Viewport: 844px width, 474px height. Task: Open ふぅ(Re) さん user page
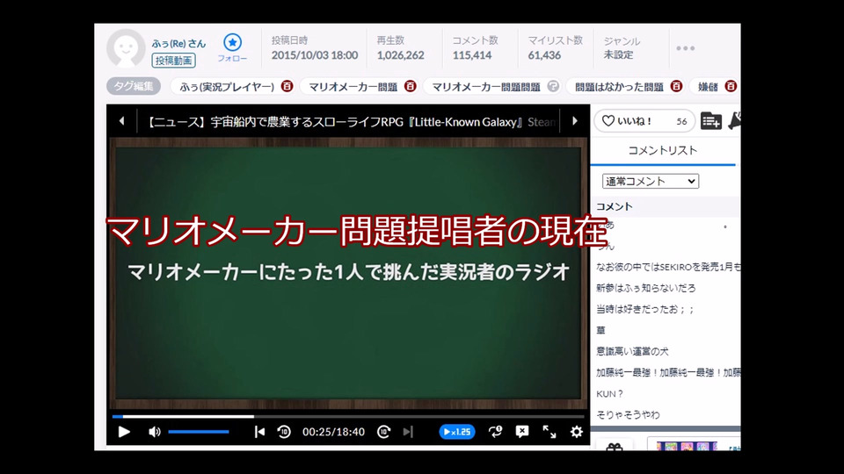(x=178, y=44)
